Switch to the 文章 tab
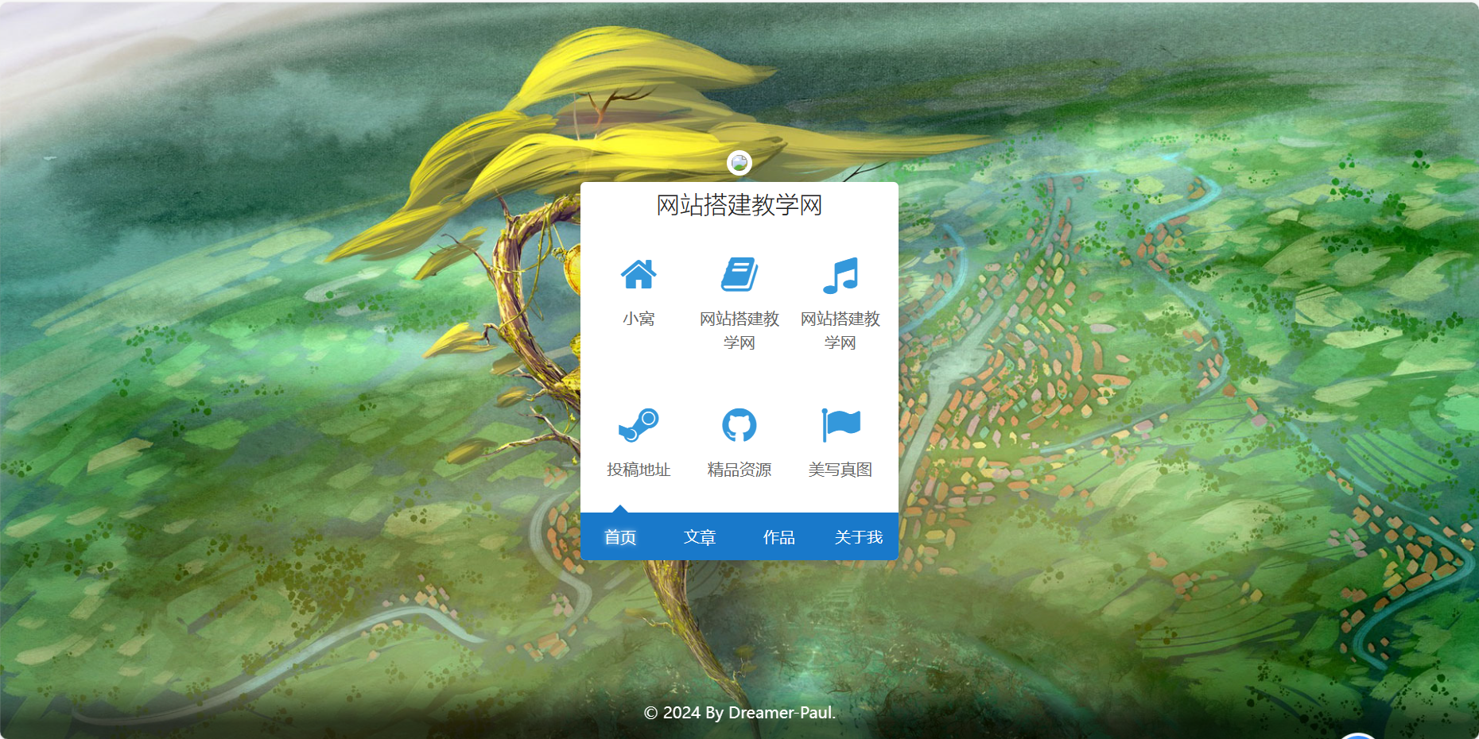Viewport: 1479px width, 739px height. pos(700,537)
